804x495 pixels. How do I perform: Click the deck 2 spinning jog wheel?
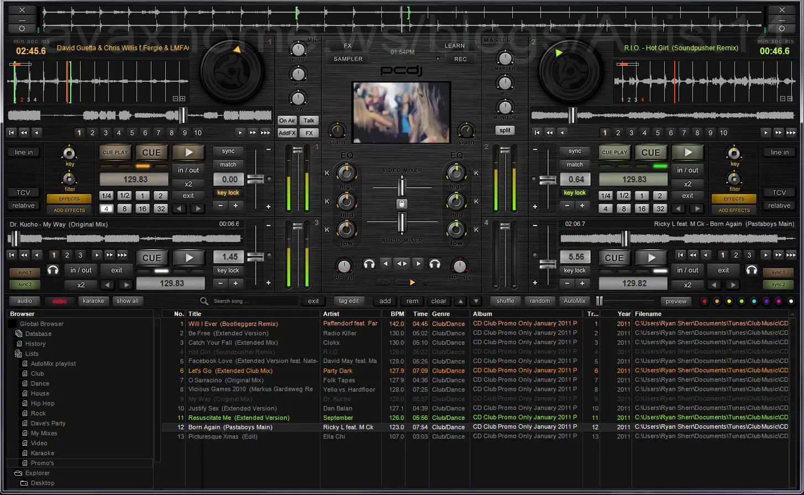[x=571, y=70]
